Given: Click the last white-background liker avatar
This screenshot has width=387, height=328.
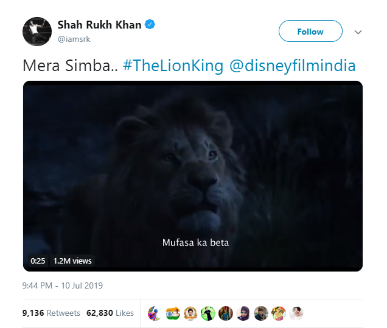Looking at the screenshot, I should pos(296,313).
